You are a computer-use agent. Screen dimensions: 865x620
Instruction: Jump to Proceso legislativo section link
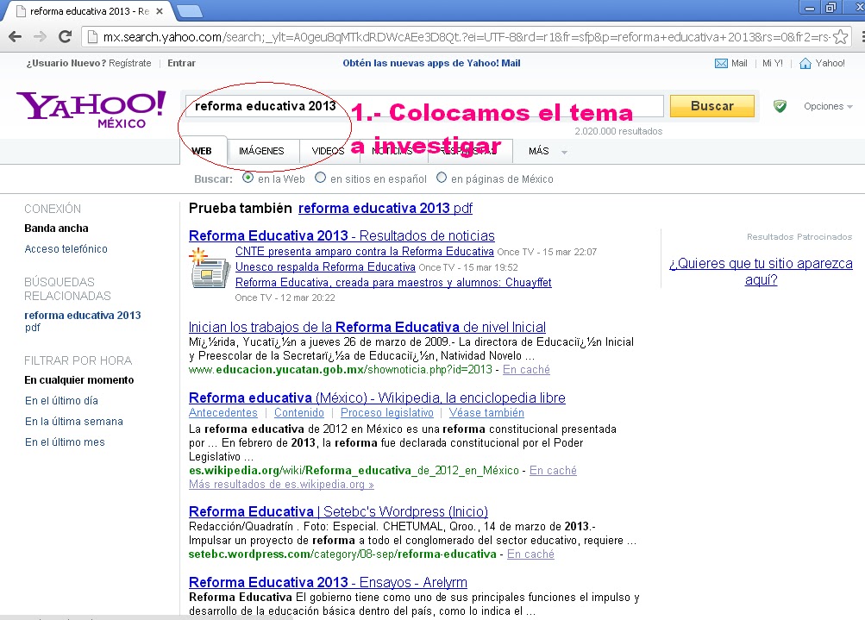coord(386,412)
